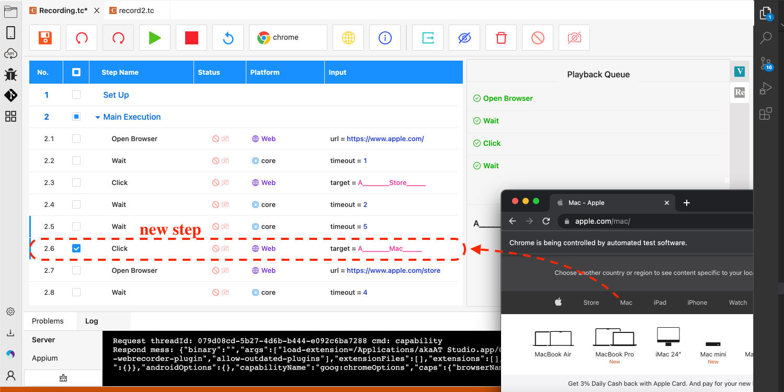Select Server in the log sidebar
Image resolution: width=784 pixels, height=392 pixels.
click(x=43, y=340)
